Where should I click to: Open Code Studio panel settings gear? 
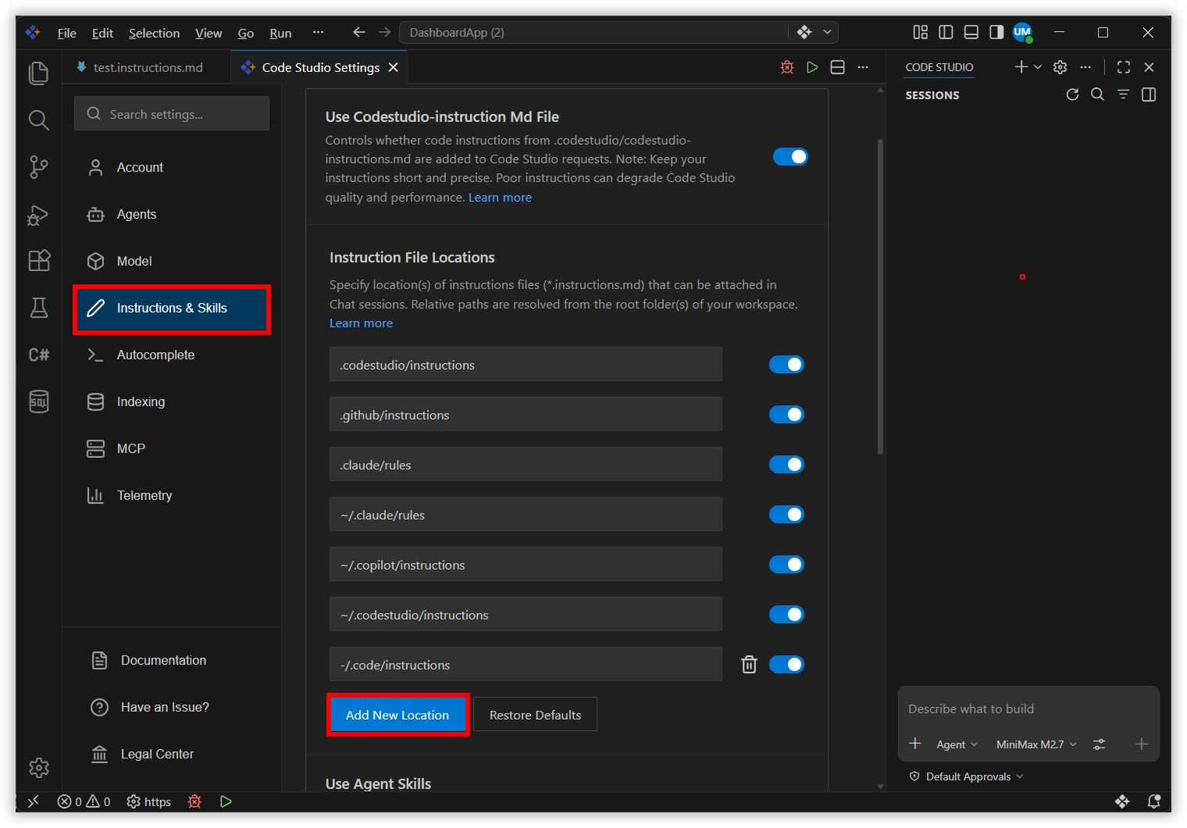[1060, 67]
